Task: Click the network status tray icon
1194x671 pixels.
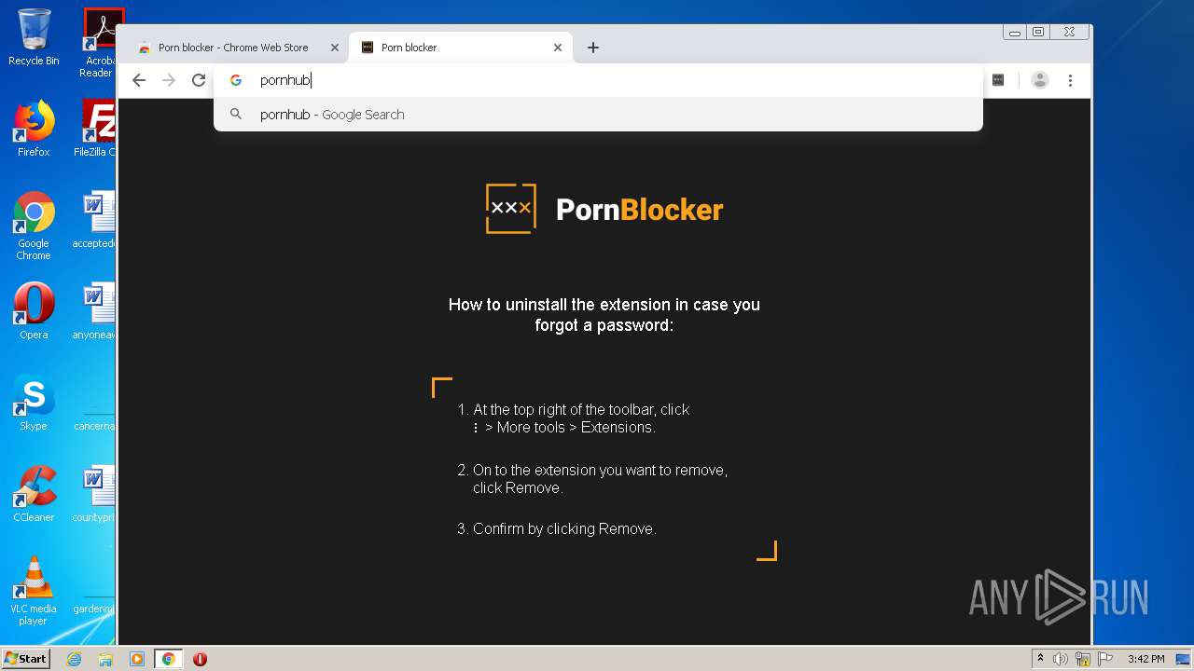Action: [1083, 659]
